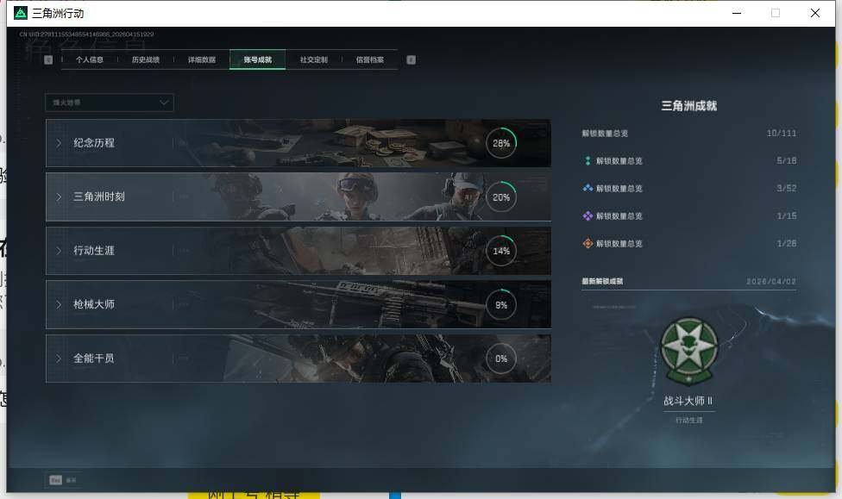Open the game mode dropdown above 纪念历程
Viewport: 842px width, 499px height.
coord(110,103)
